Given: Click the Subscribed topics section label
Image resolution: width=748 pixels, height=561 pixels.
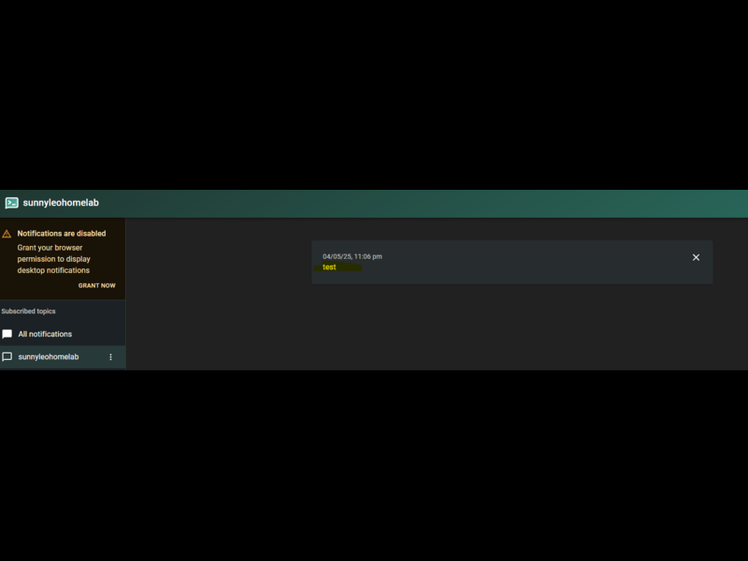Looking at the screenshot, I should [x=28, y=311].
